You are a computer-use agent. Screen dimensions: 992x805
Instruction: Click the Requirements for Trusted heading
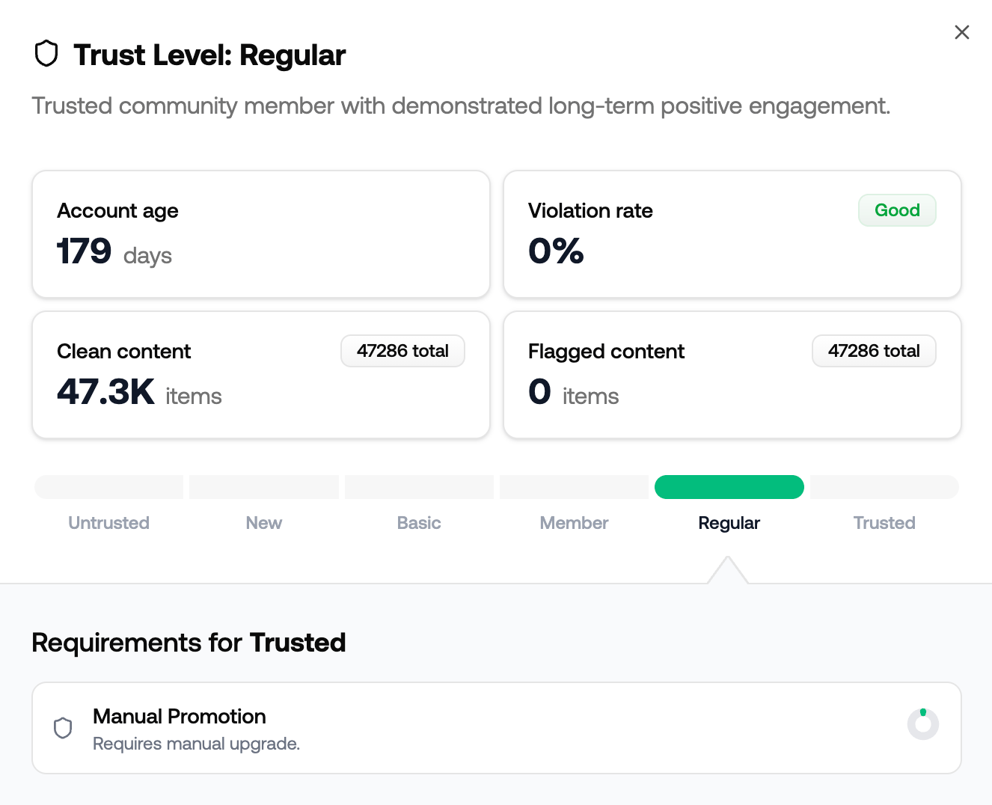click(x=189, y=643)
